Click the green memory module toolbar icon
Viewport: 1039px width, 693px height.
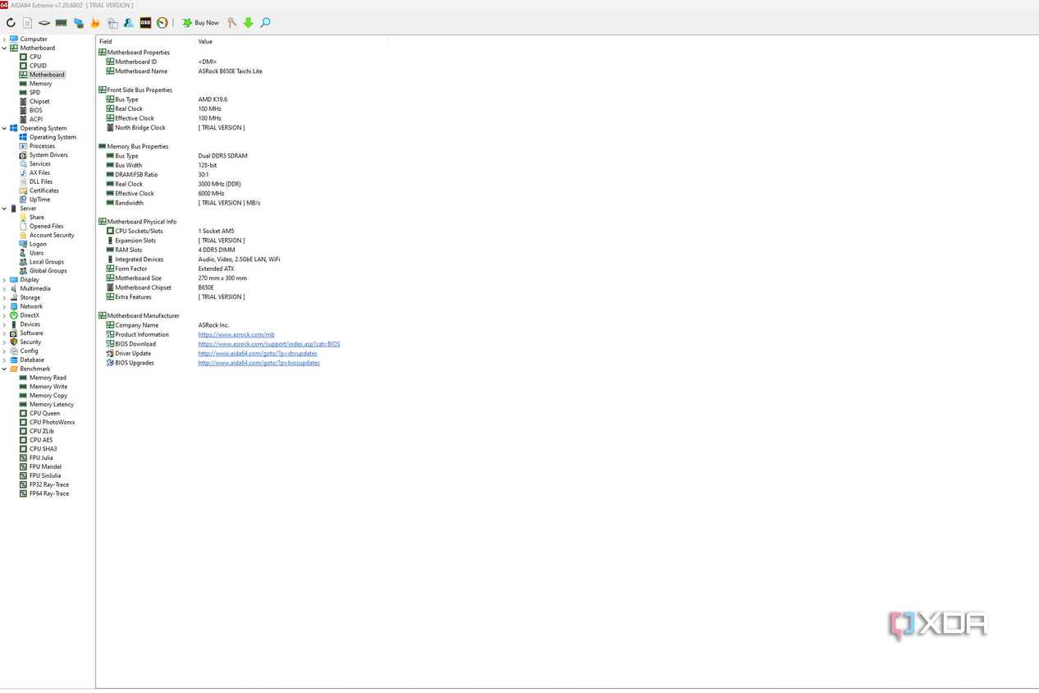pos(62,23)
